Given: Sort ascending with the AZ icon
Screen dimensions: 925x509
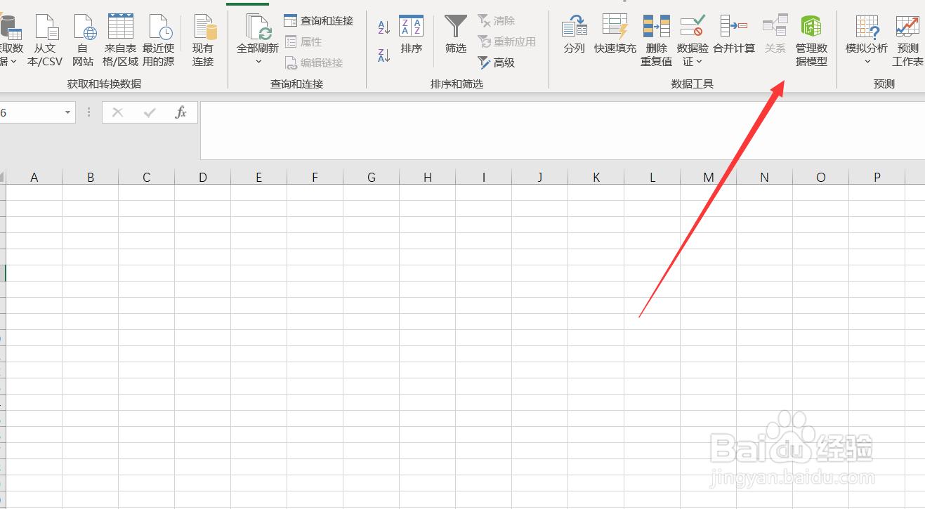Looking at the screenshot, I should point(382,27).
